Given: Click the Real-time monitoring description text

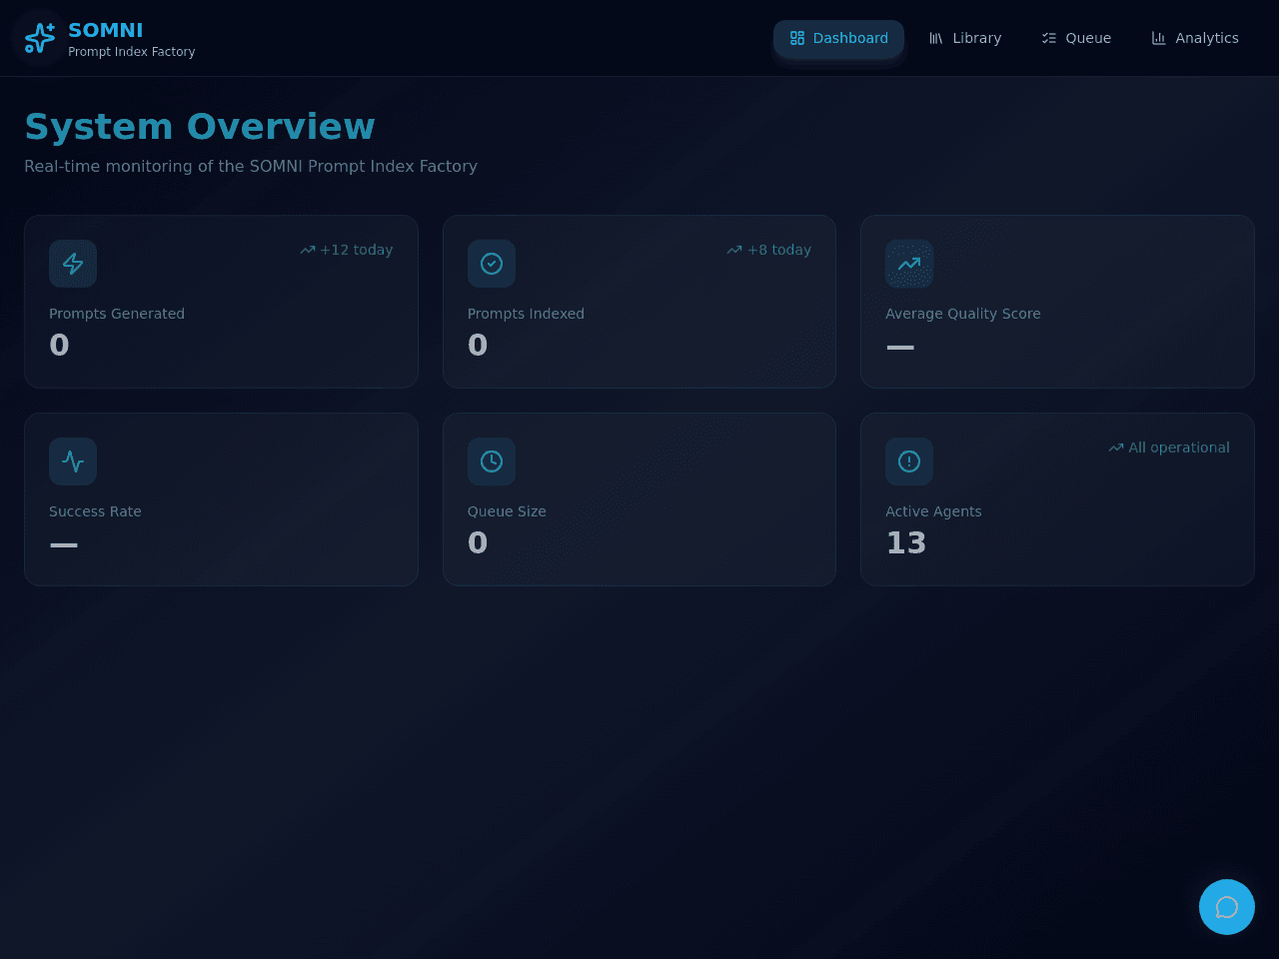Looking at the screenshot, I should click(x=251, y=166).
